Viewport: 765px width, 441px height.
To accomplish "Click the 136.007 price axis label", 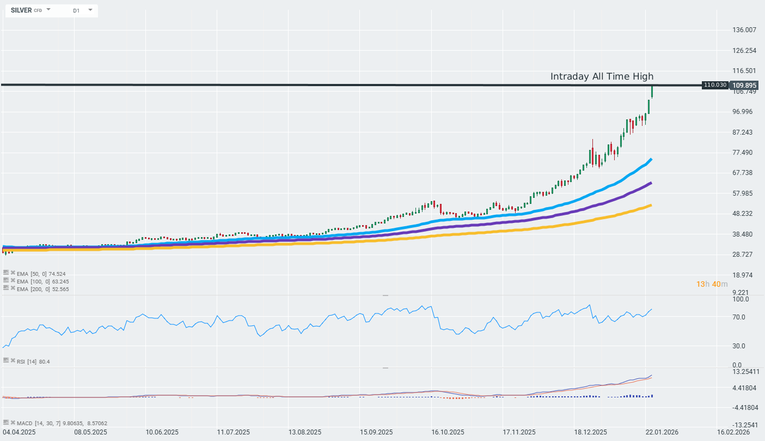I will pos(745,30).
